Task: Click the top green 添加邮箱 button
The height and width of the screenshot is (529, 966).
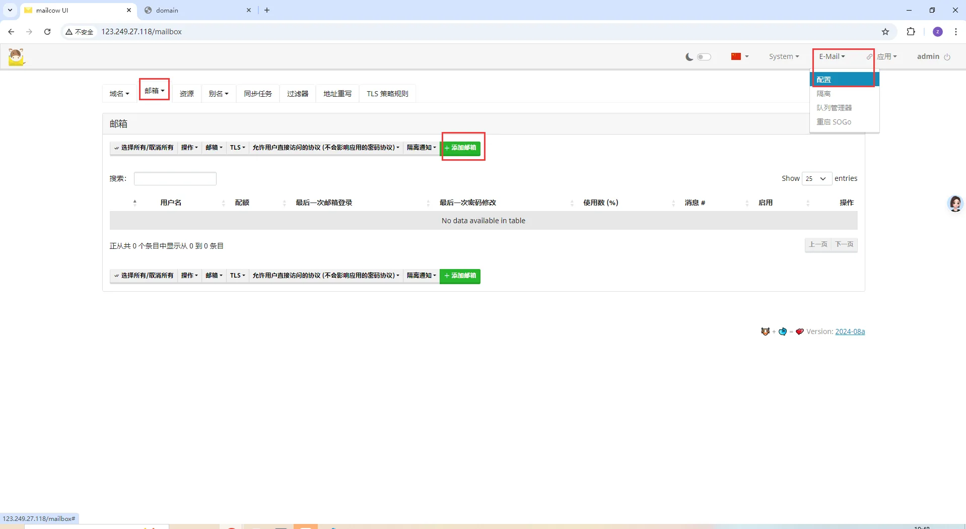Action: (x=460, y=148)
